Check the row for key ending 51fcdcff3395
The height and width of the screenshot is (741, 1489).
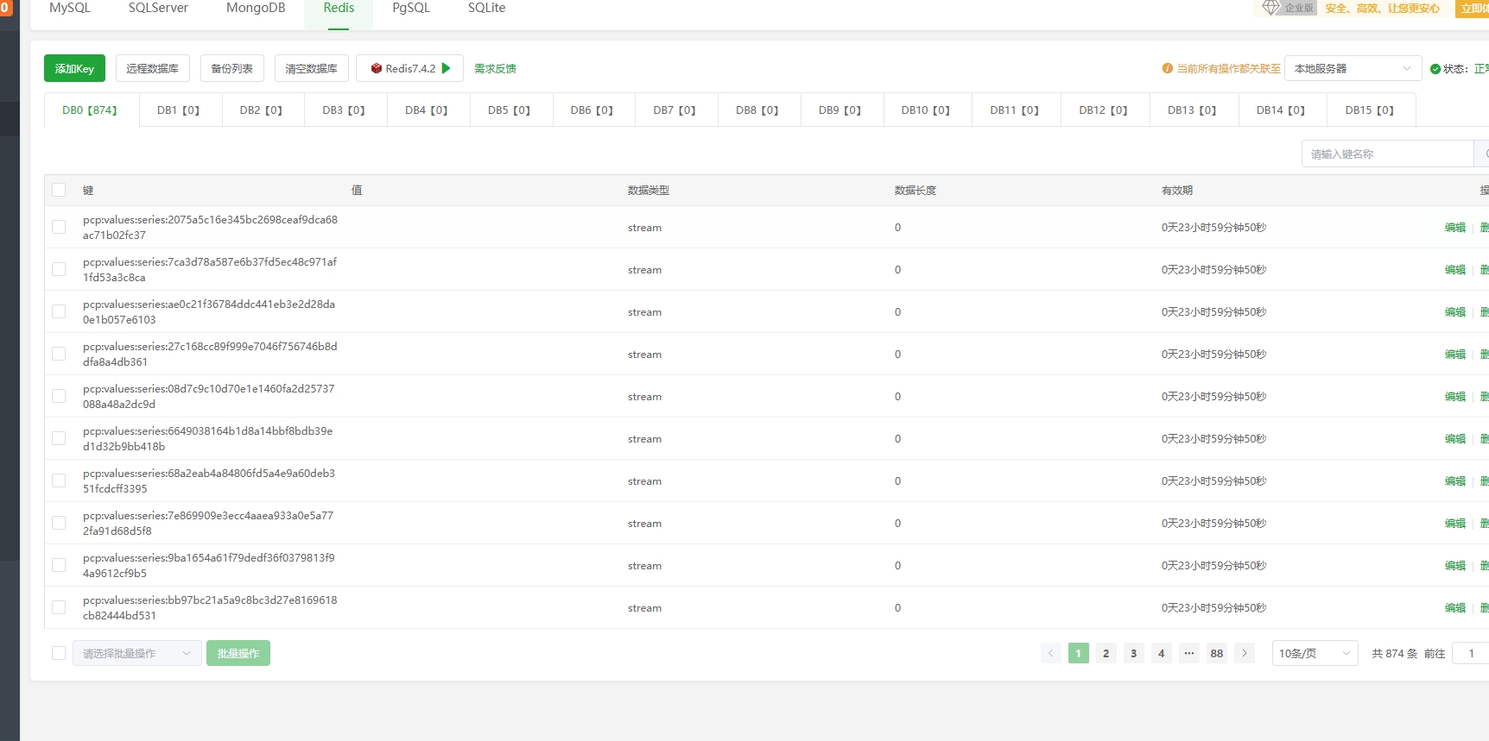pos(59,480)
